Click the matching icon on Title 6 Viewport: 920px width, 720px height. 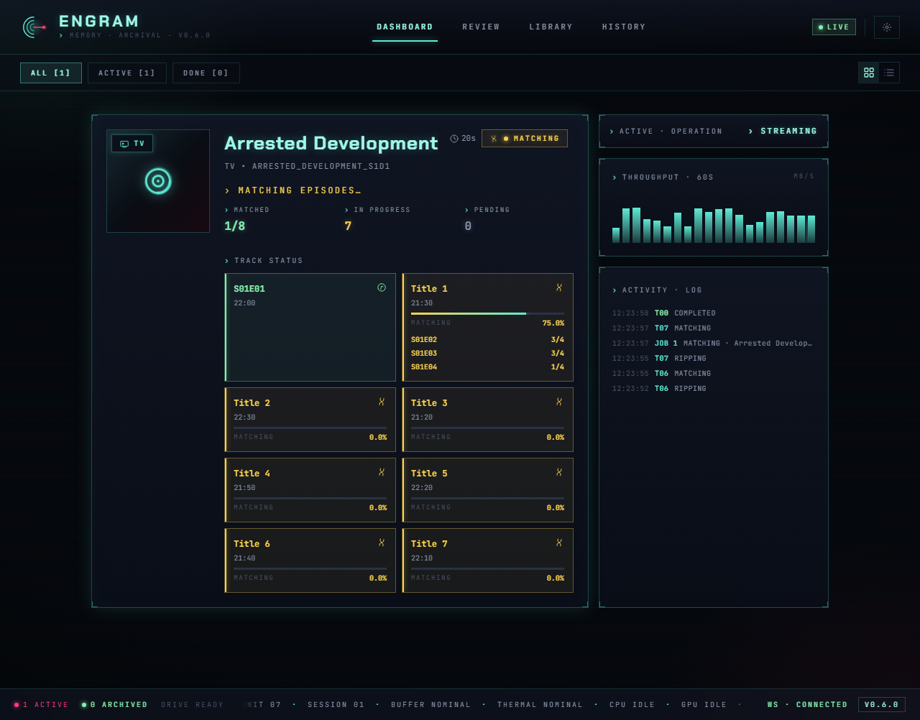click(382, 543)
